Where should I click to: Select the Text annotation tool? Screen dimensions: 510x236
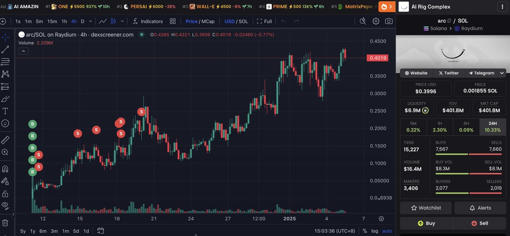(x=6, y=111)
